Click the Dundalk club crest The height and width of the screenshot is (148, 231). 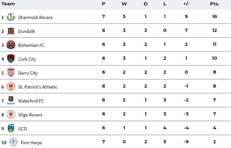[x=11, y=31]
